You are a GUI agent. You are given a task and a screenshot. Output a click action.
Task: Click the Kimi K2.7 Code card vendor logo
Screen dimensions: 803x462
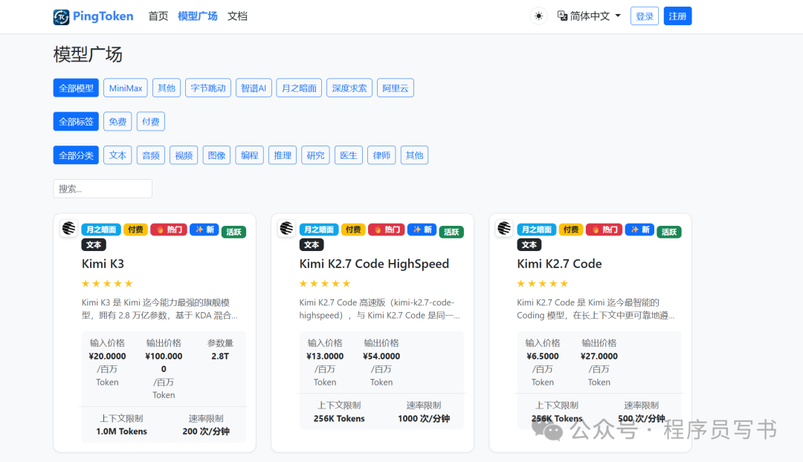pyautogui.click(x=504, y=228)
